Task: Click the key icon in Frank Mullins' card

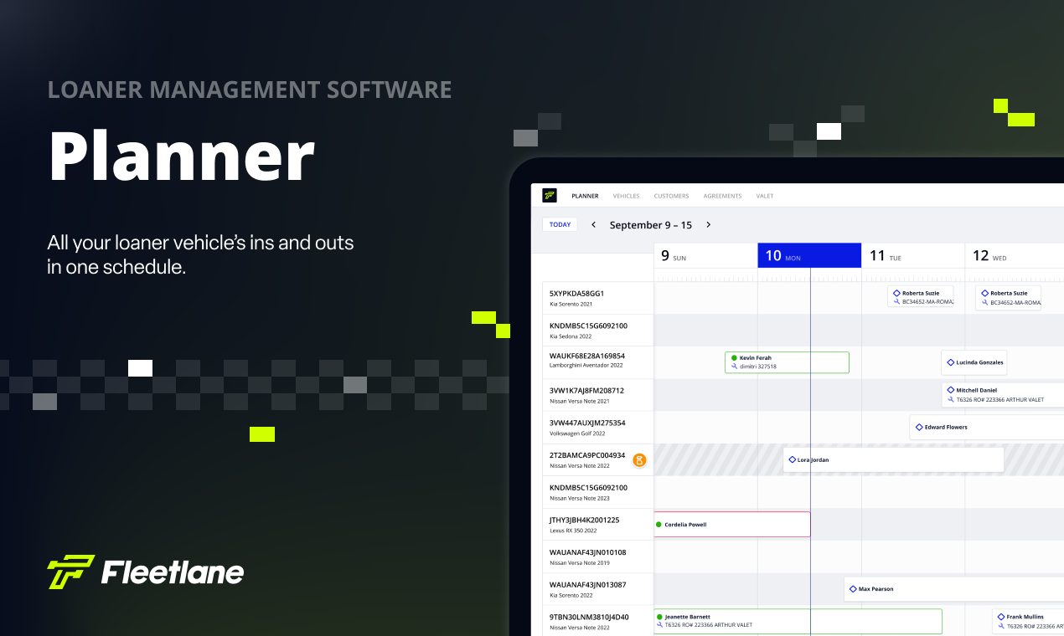Action: (x=1000, y=624)
